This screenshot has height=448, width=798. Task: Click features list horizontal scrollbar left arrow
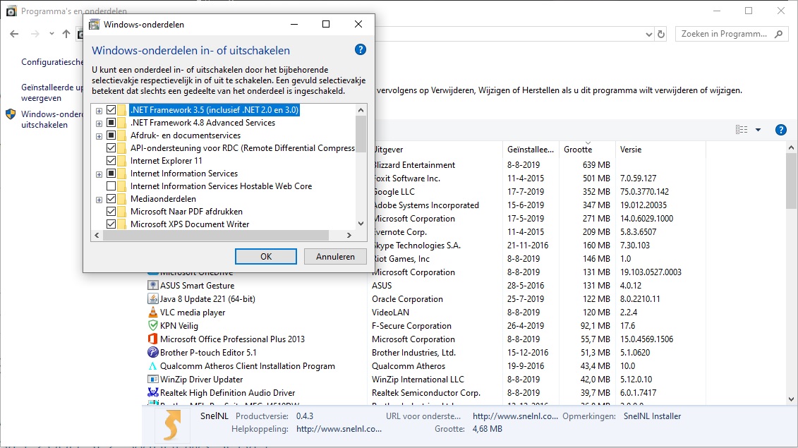coord(97,235)
